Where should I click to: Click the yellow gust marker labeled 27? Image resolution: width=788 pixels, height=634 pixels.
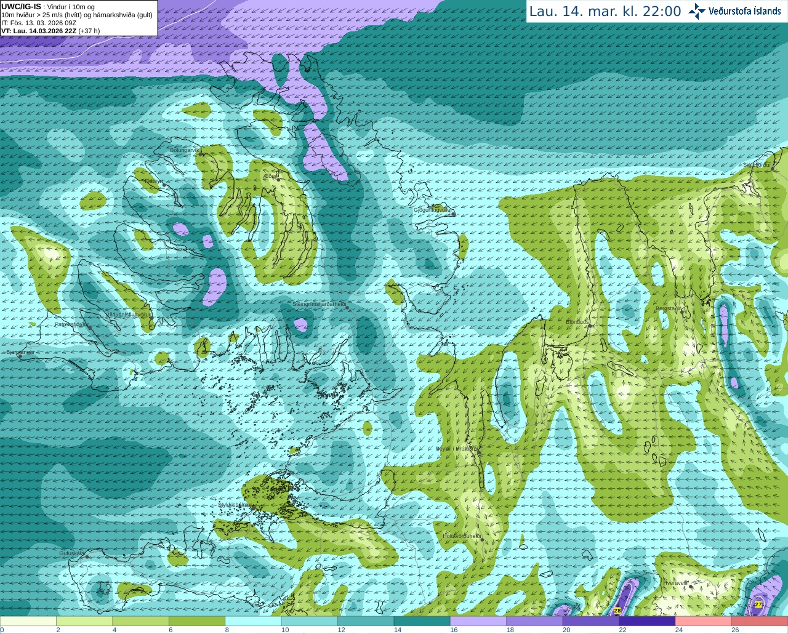[758, 605]
